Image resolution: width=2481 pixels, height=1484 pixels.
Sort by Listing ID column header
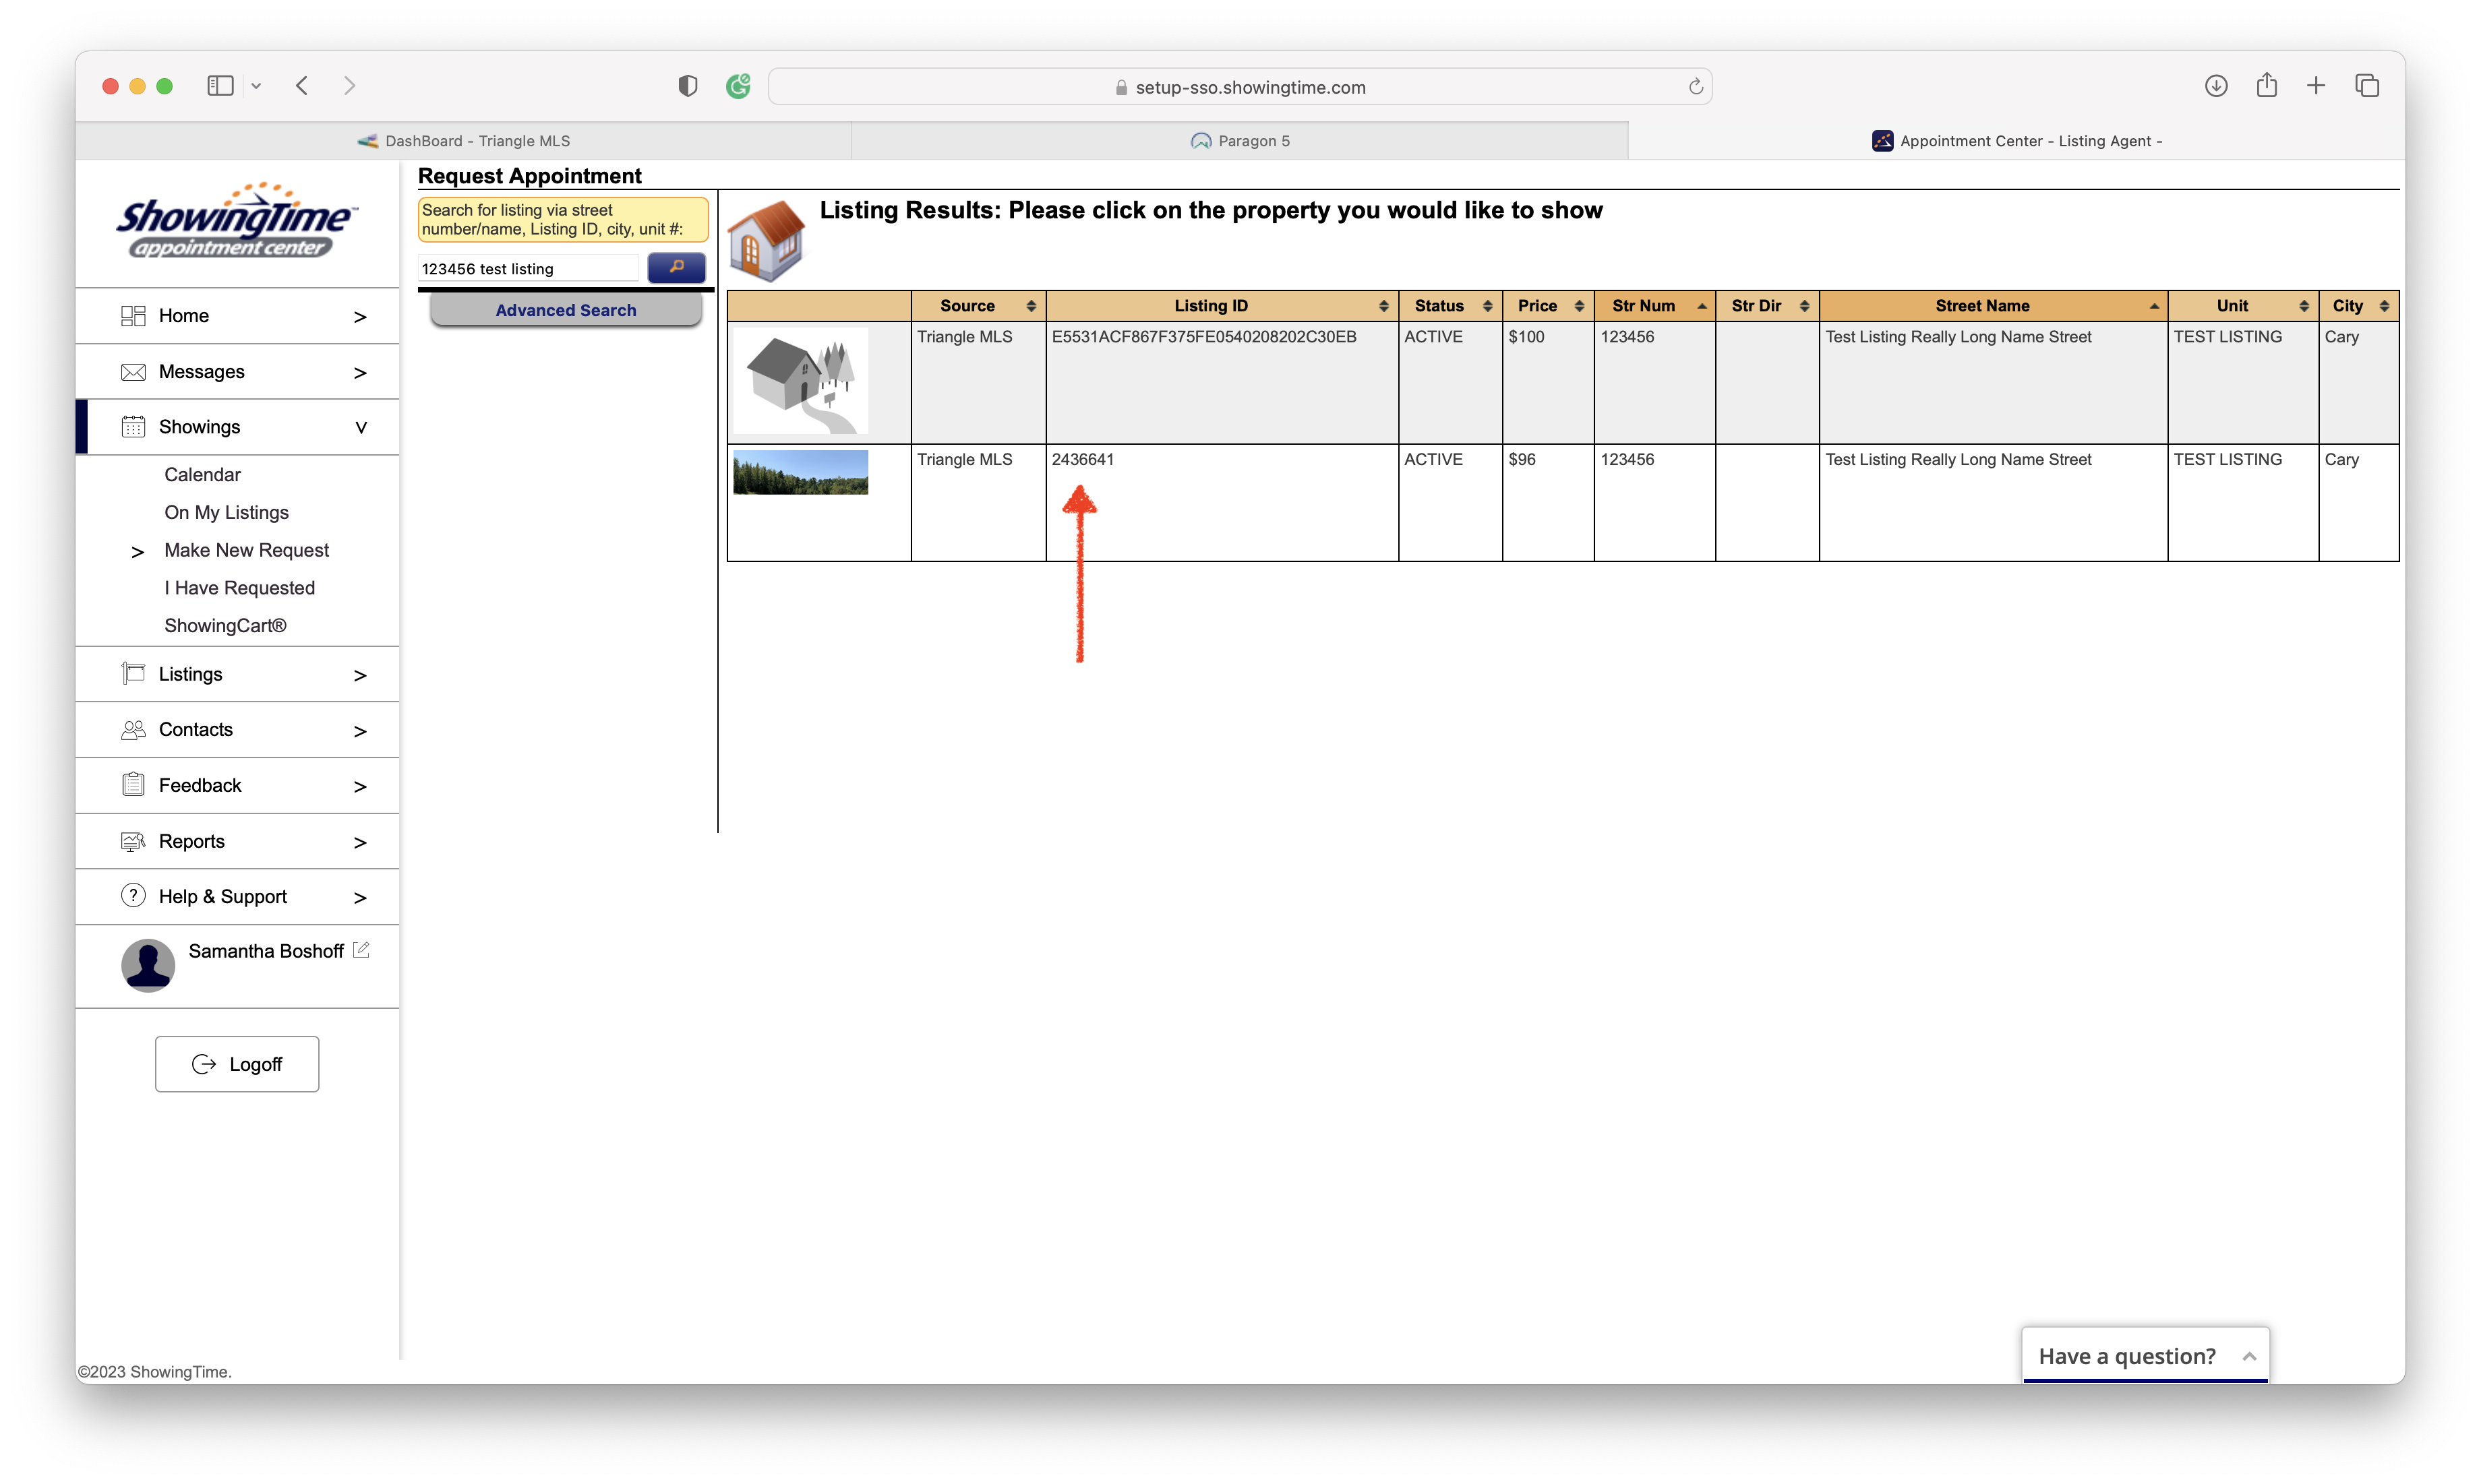pyautogui.click(x=1222, y=306)
